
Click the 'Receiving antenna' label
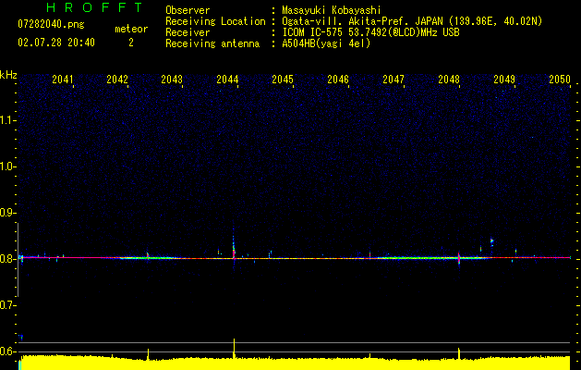pos(212,43)
